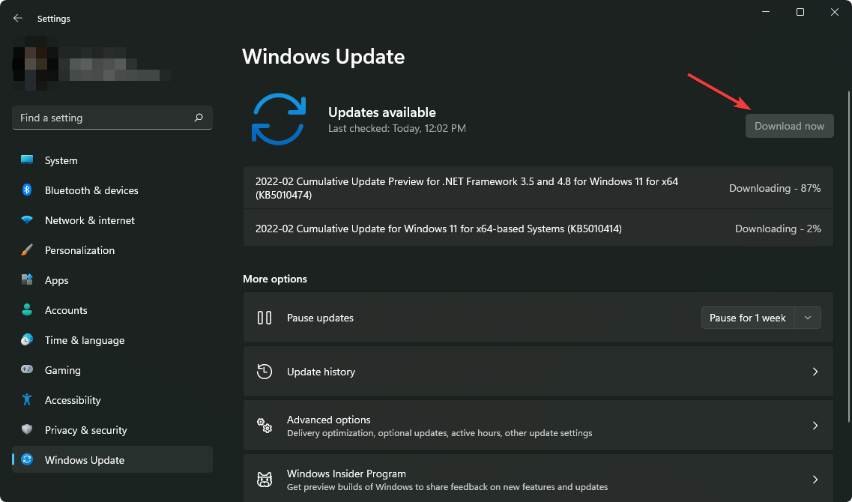Expand the pause duration dropdown arrow
This screenshot has height=502, width=852.
pos(808,318)
